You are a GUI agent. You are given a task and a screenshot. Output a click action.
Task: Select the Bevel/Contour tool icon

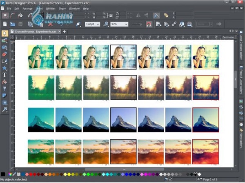coord(4,103)
